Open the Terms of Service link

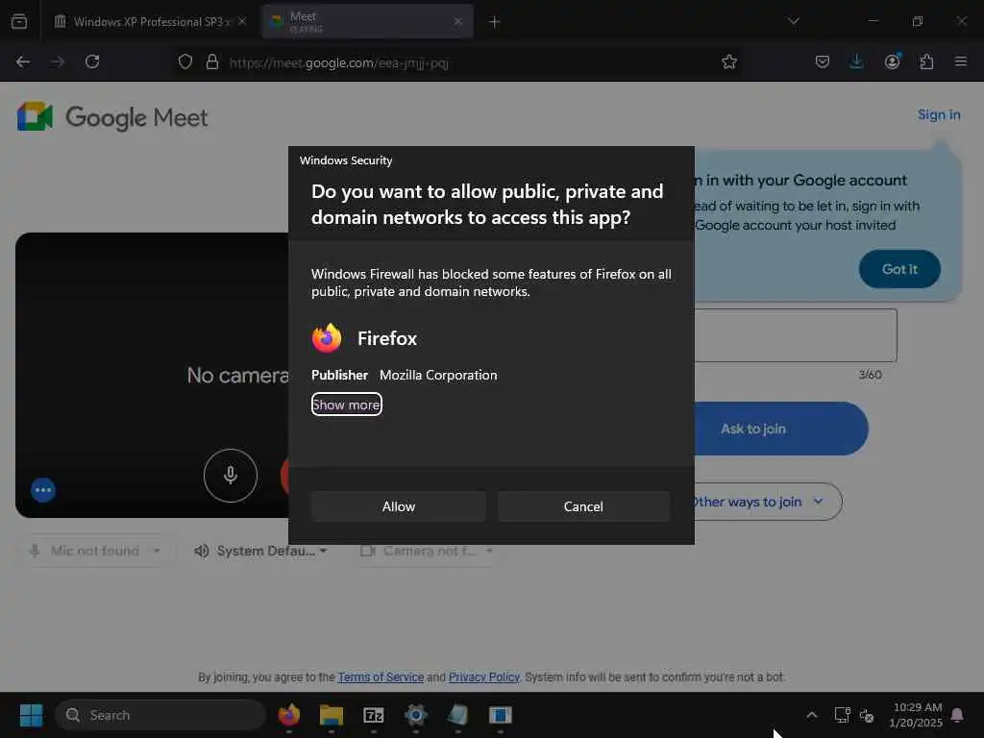[381, 677]
